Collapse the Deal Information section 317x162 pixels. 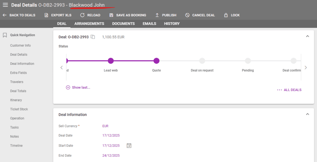click(307, 114)
